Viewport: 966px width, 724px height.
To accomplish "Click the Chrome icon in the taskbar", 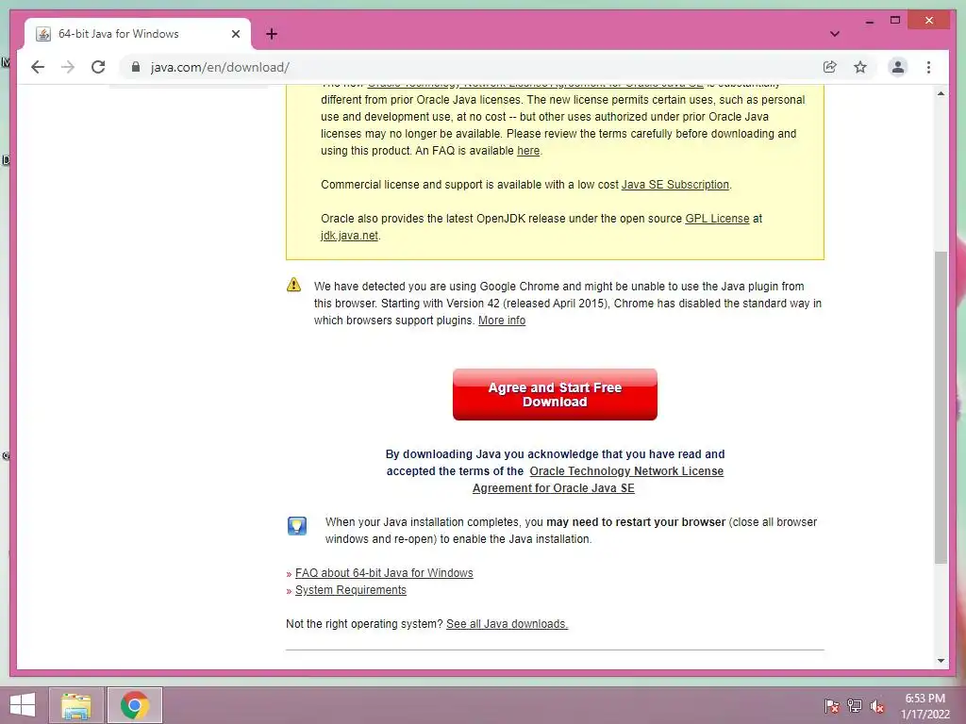I will click(x=134, y=705).
